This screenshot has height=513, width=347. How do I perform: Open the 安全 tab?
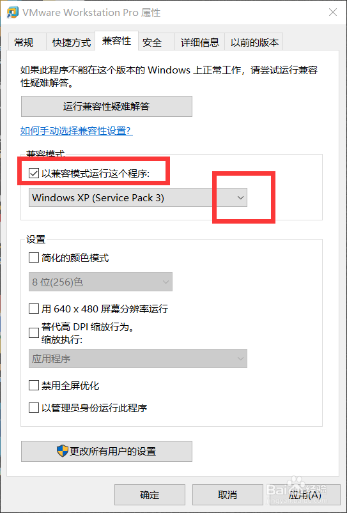[x=152, y=42]
